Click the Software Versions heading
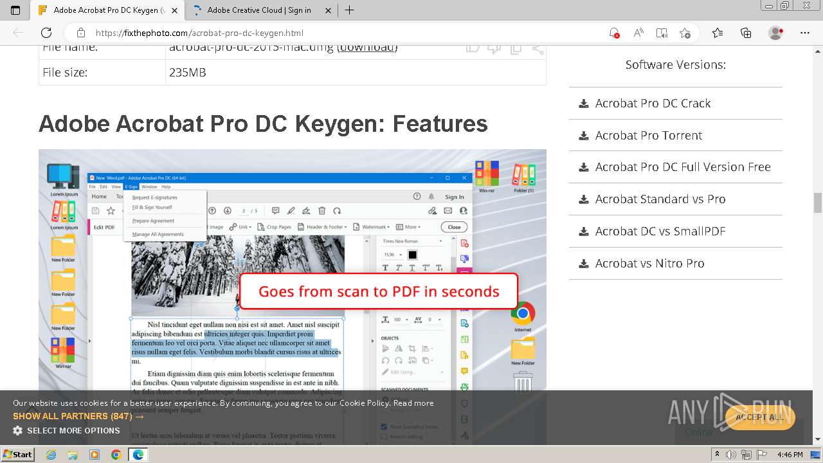 pyautogui.click(x=675, y=64)
